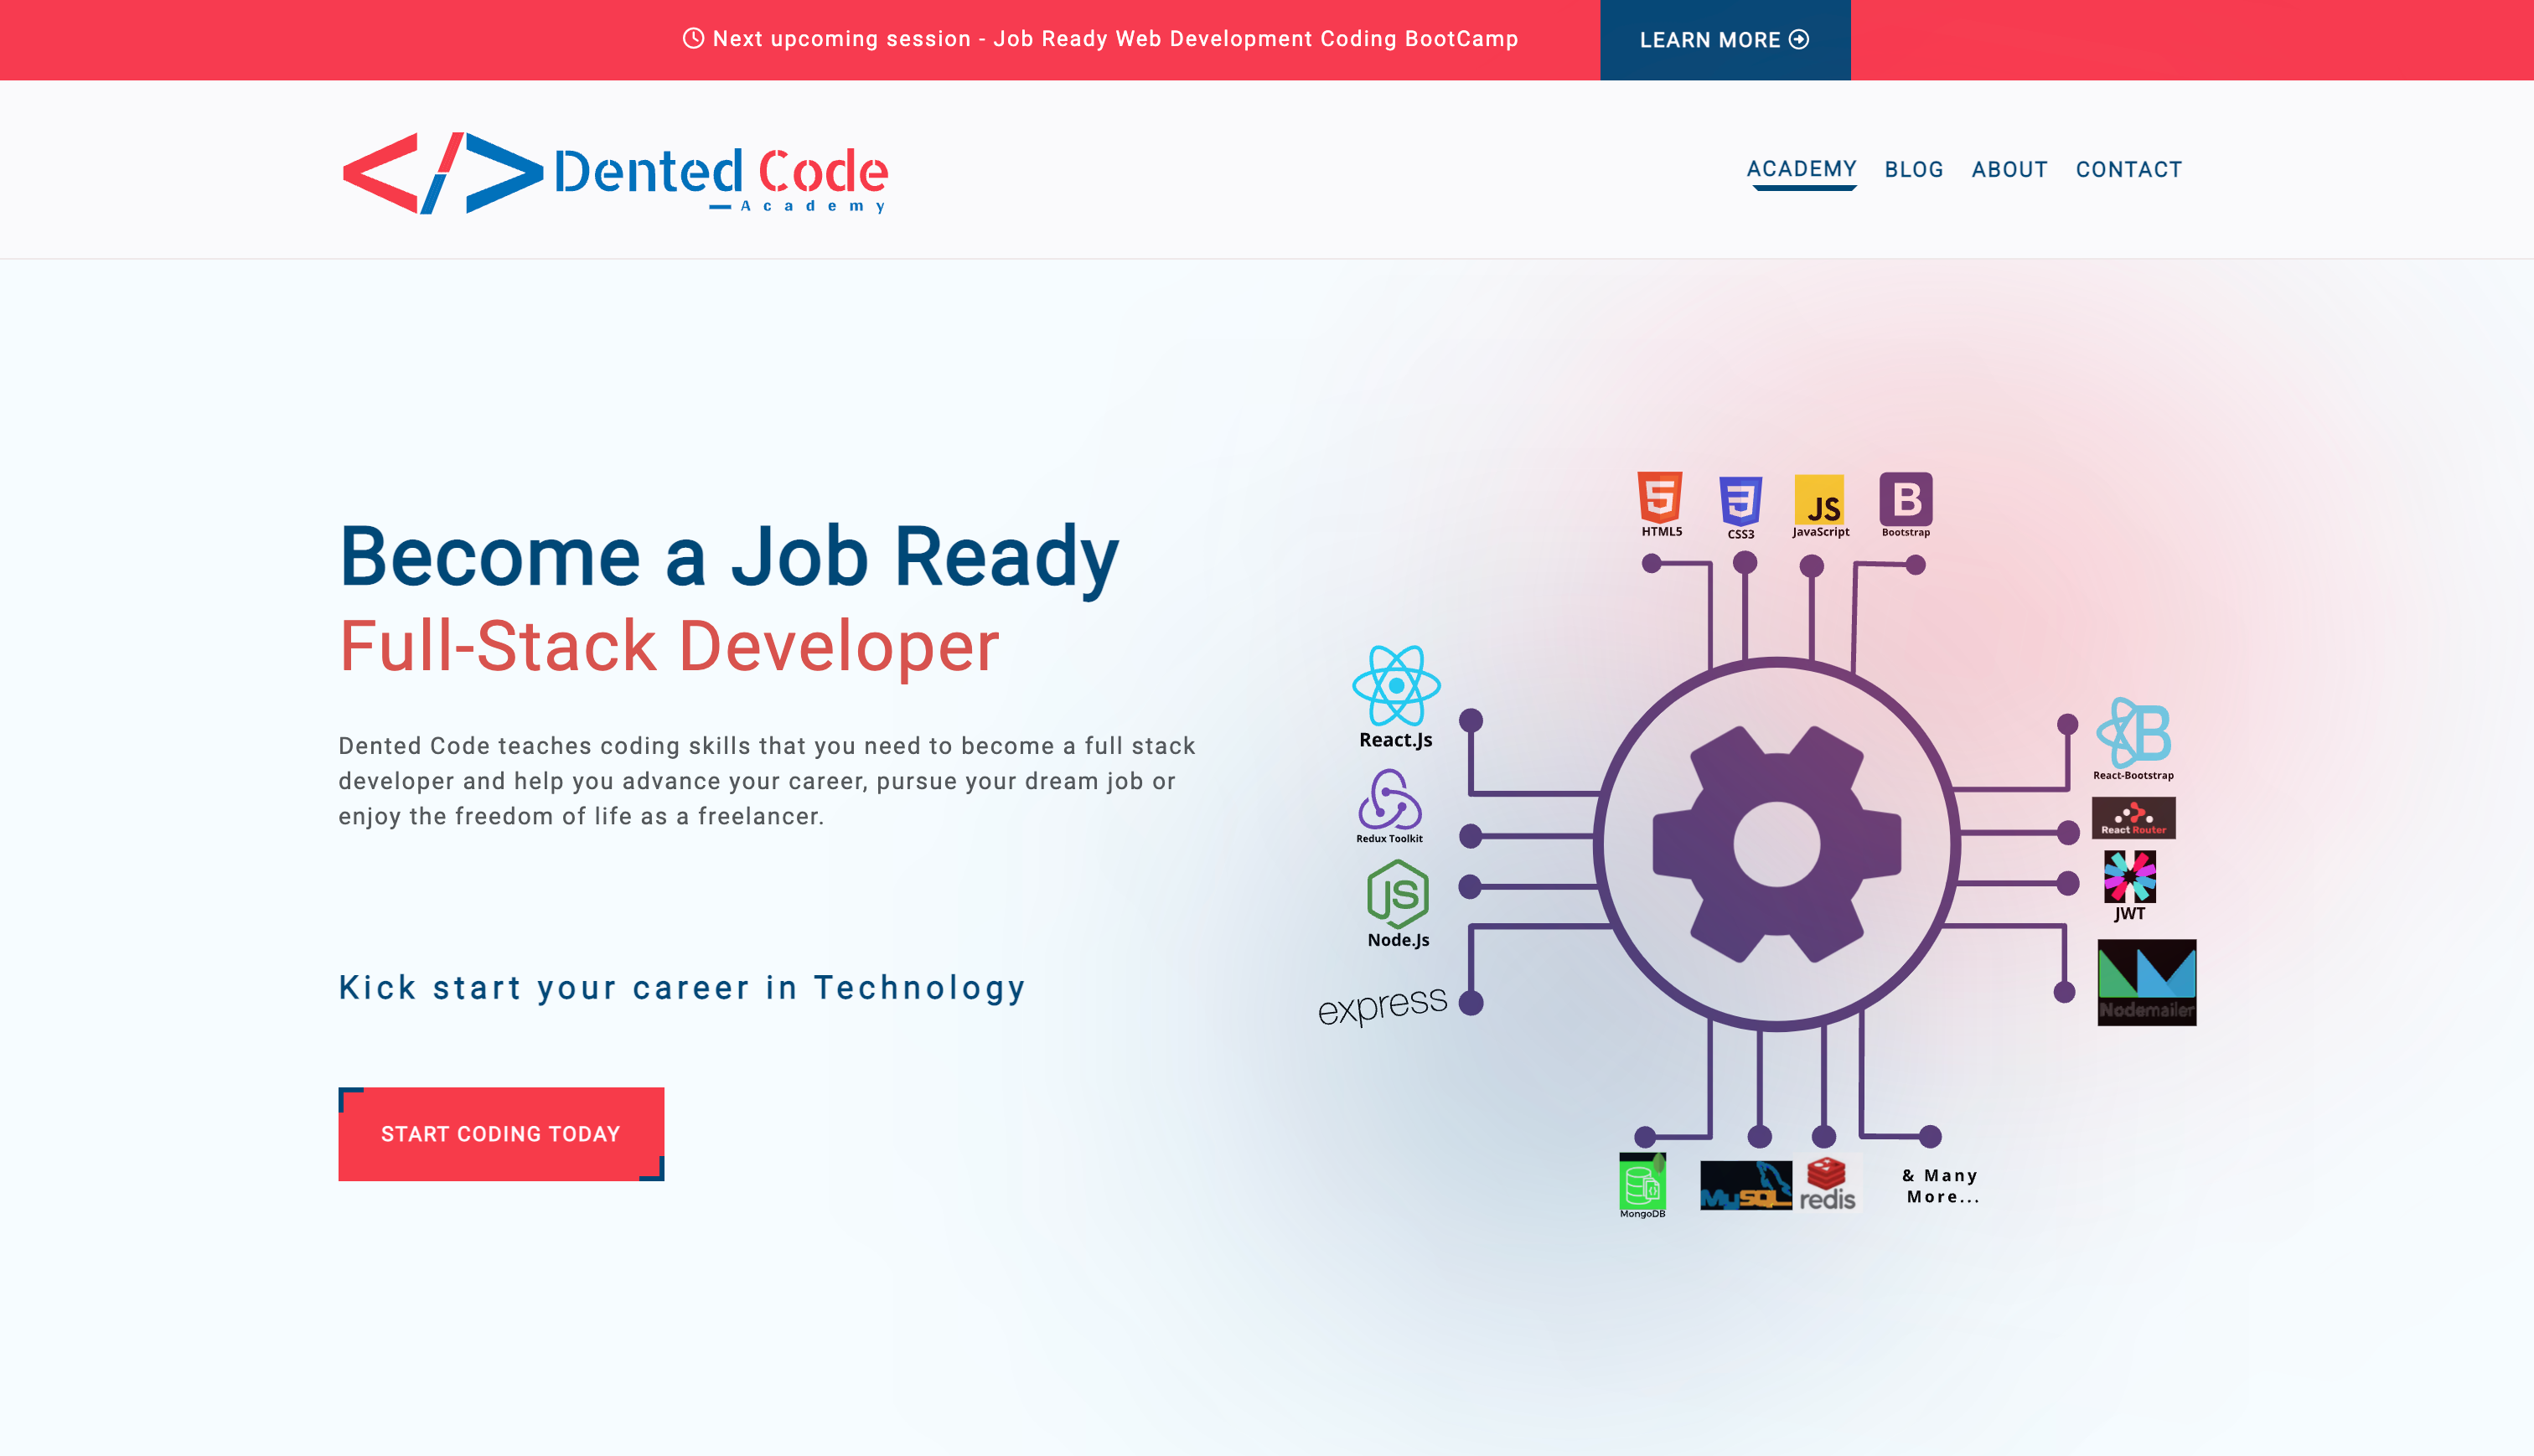Image resolution: width=2534 pixels, height=1456 pixels.
Task: Click the Node.Js hexagon icon
Action: tap(1397, 893)
